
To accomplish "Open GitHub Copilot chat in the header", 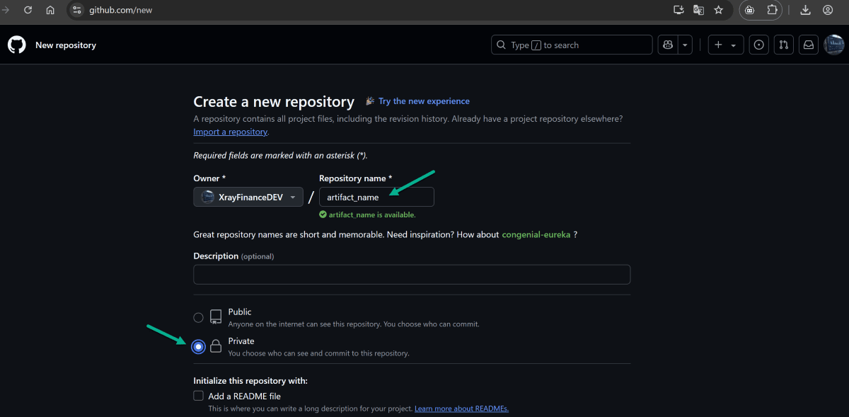I will pos(667,44).
